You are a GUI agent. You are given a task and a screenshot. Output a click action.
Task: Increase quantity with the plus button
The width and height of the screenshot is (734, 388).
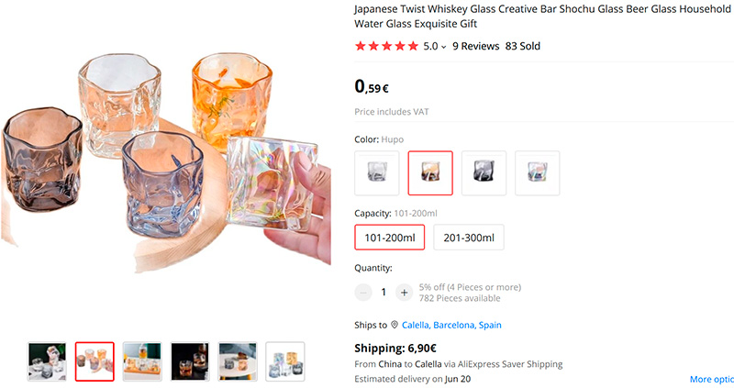coord(404,293)
